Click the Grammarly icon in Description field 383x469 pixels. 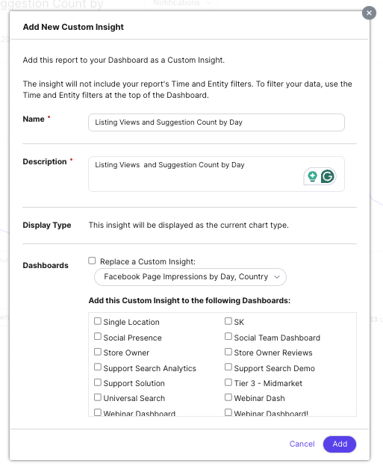tap(328, 176)
